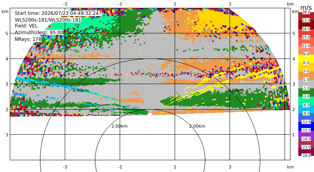Select the NRays: 178 annotation
This screenshot has height=172, width=314.
tap(28, 39)
